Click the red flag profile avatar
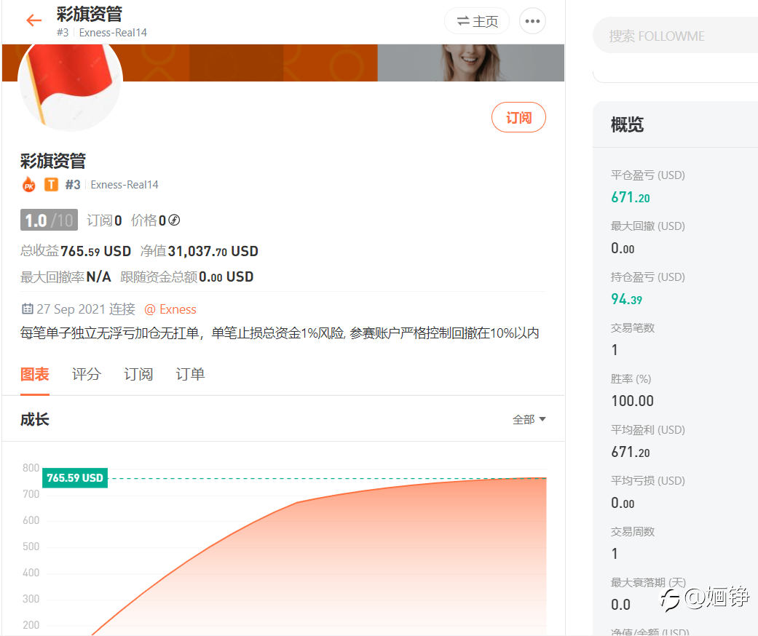The image size is (758, 636). 70,80
